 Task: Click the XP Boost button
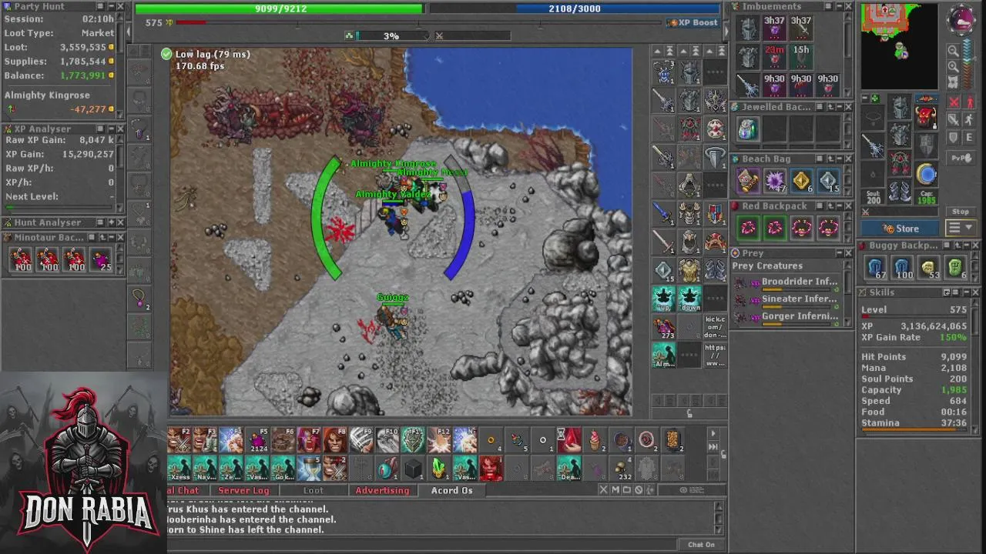click(x=693, y=22)
